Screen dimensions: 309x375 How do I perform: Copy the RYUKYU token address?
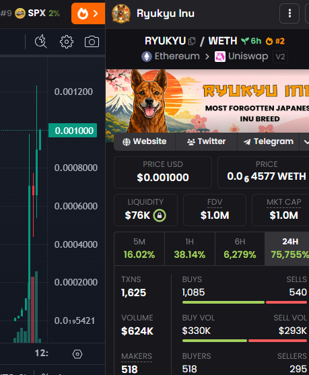click(x=192, y=41)
